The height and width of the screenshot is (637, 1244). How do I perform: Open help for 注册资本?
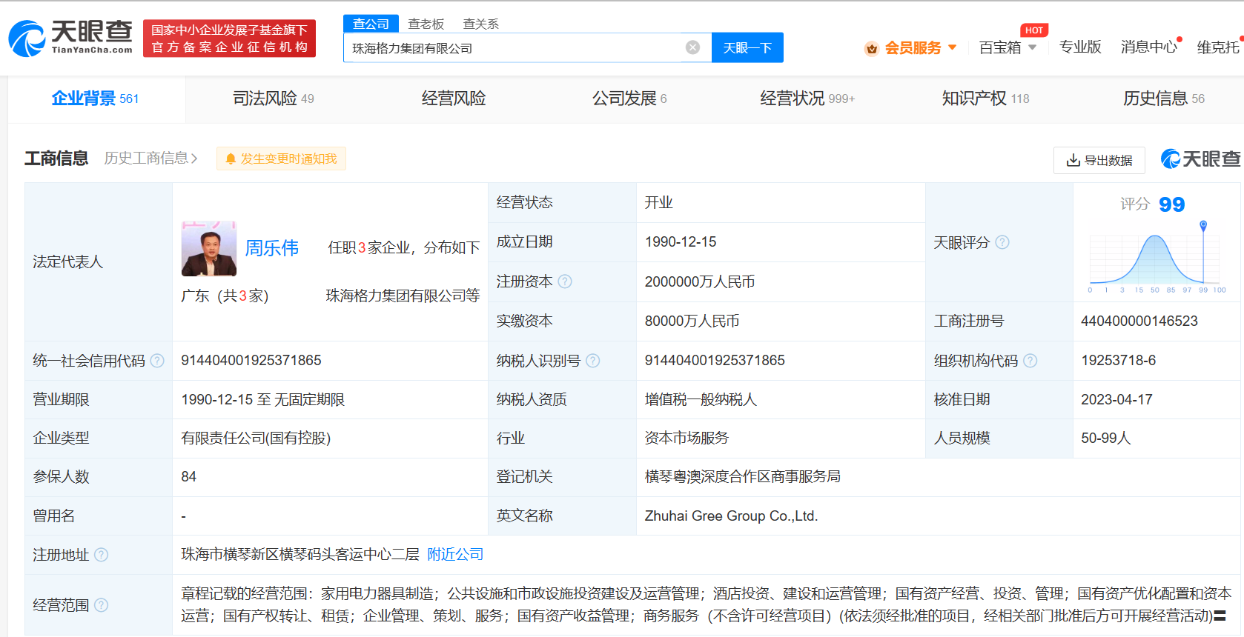coord(565,281)
